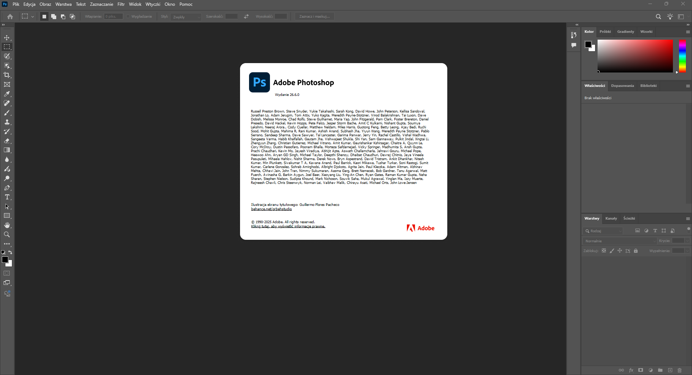Open the History panel icon

point(574,35)
